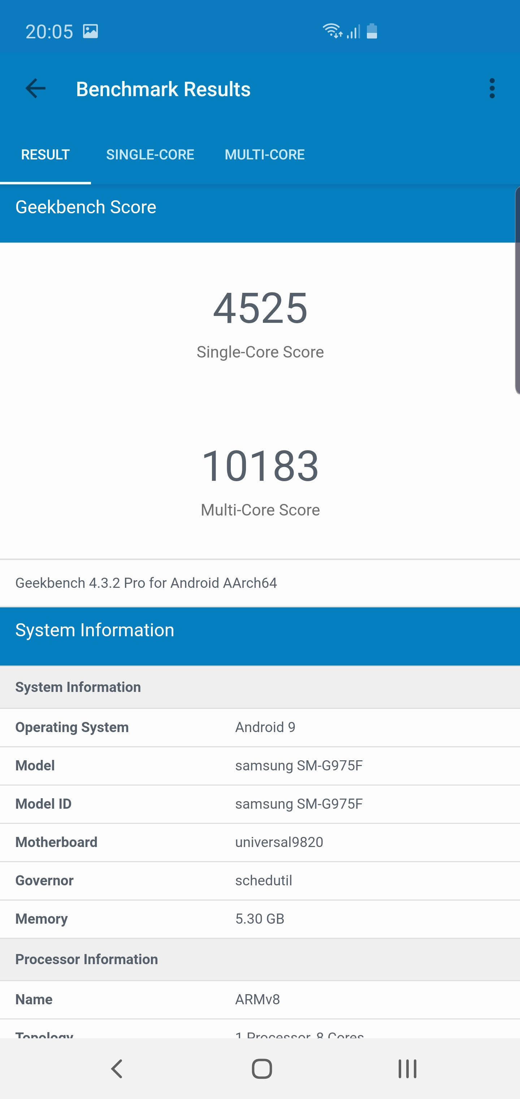Viewport: 520px width, 1099px height.
Task: Tap the picture notification icon in status bar
Action: [90, 31]
